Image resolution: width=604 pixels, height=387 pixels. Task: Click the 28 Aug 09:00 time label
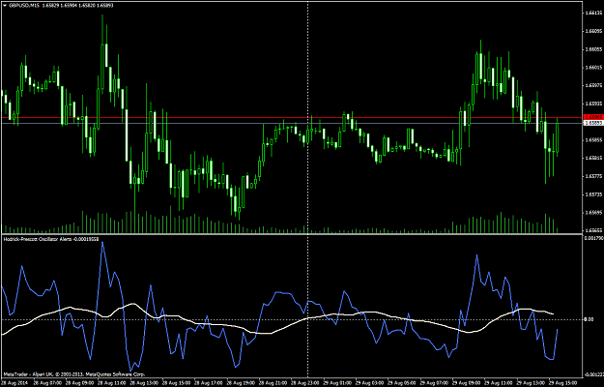[x=78, y=384]
